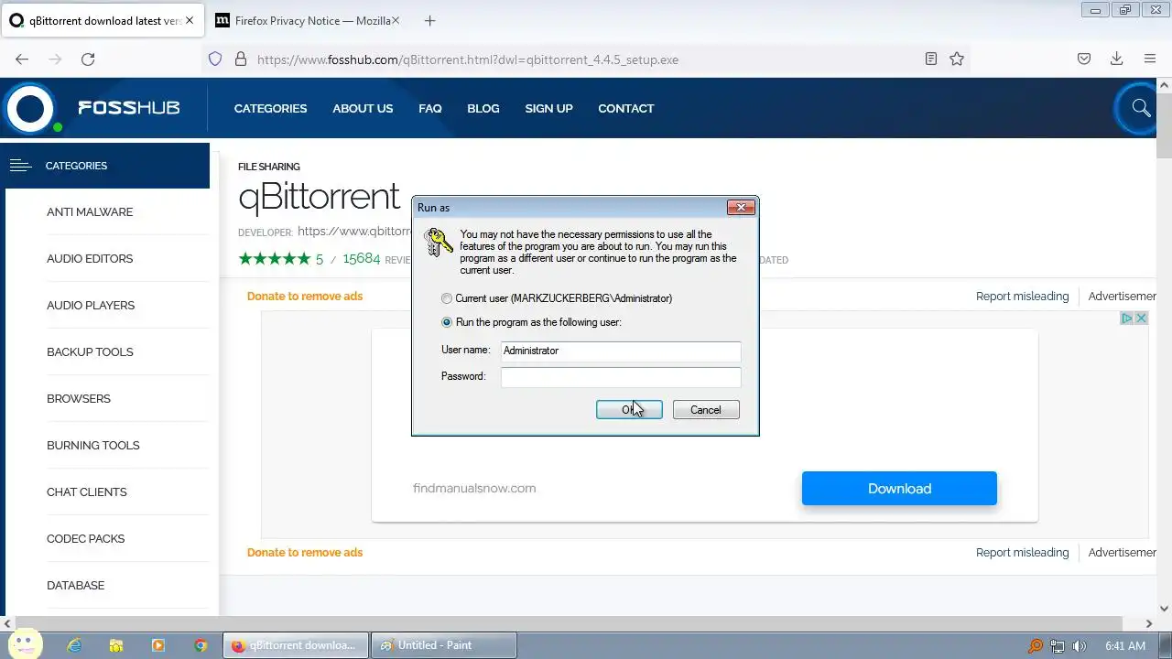Open the BROWSERS category
Viewport: 1172px width, 659px height.
click(x=79, y=398)
